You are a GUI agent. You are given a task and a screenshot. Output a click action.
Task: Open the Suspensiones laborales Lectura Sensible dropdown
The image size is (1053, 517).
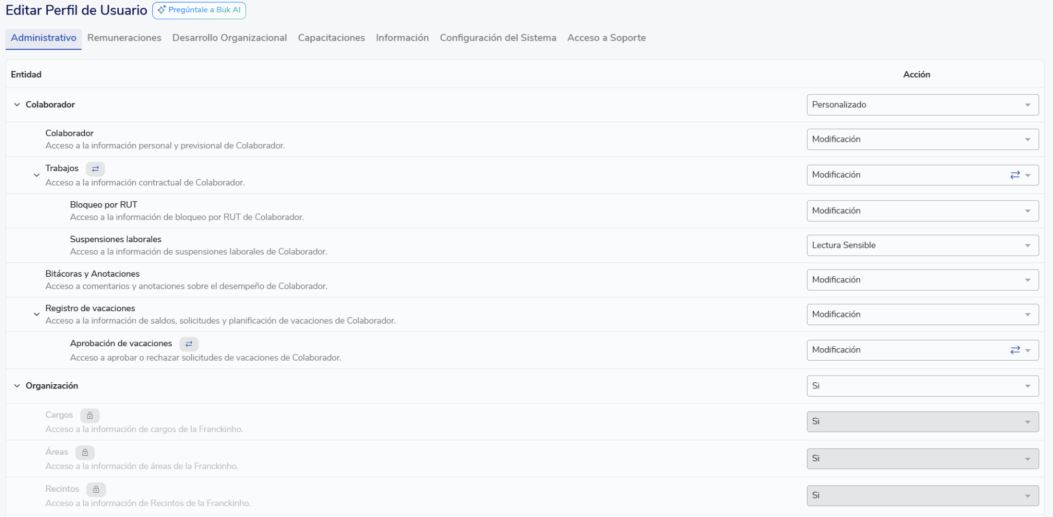tap(922, 245)
